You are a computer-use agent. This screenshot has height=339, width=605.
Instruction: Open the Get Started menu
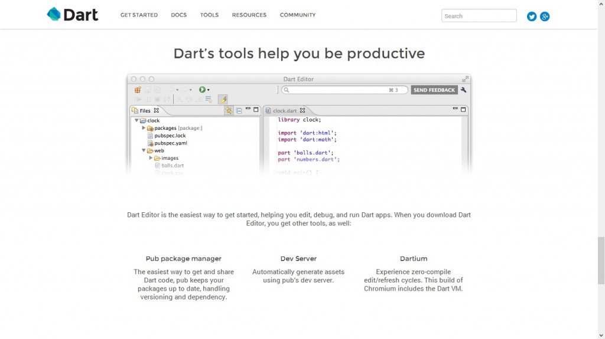click(x=139, y=15)
